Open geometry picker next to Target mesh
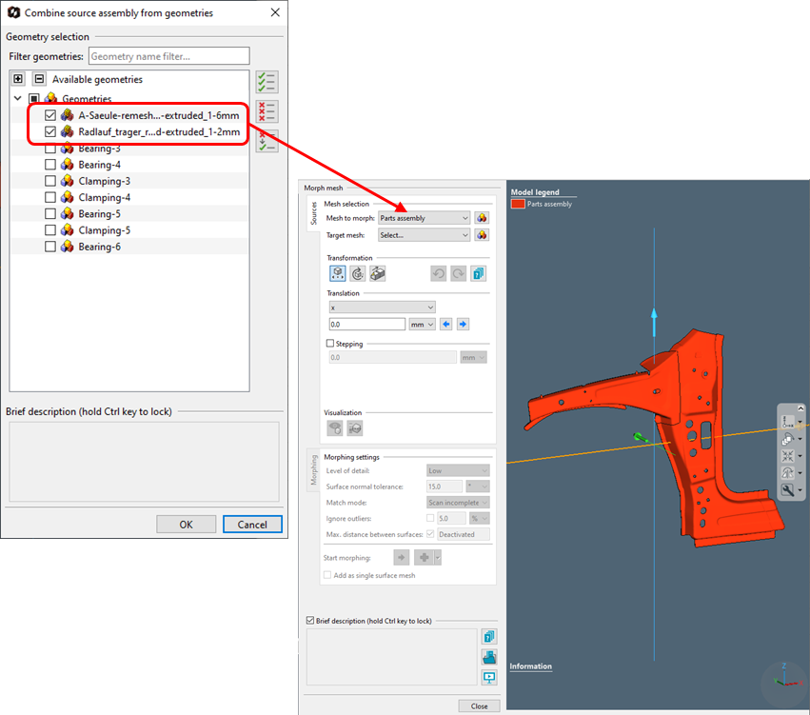Viewport: 810px width, 715px height. coord(482,235)
